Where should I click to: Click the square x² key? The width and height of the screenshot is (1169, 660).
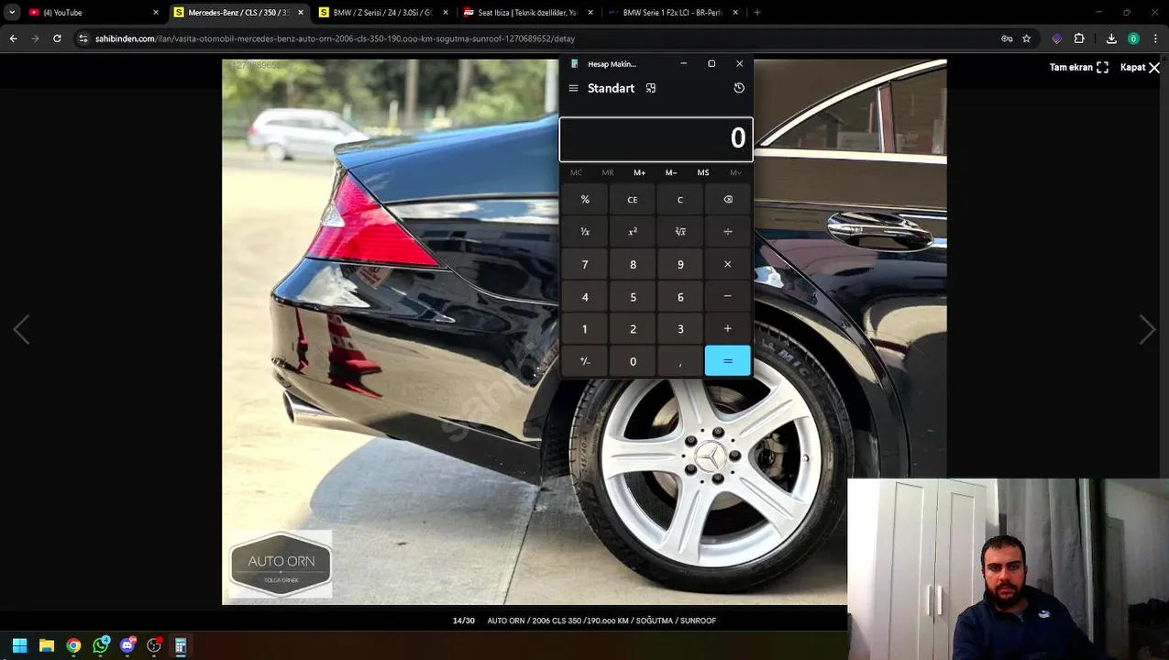pos(633,232)
